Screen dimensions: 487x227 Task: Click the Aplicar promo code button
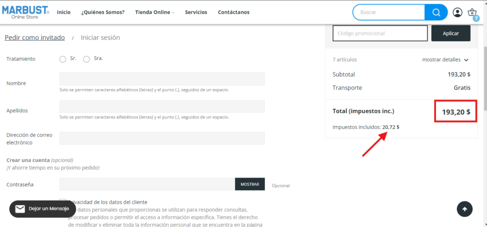[451, 33]
